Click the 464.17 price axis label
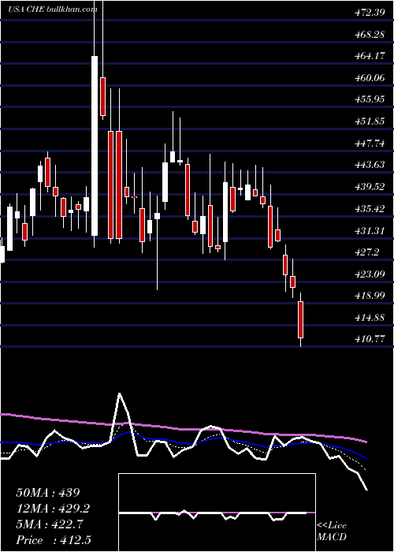394x552 pixels. pos(370,56)
